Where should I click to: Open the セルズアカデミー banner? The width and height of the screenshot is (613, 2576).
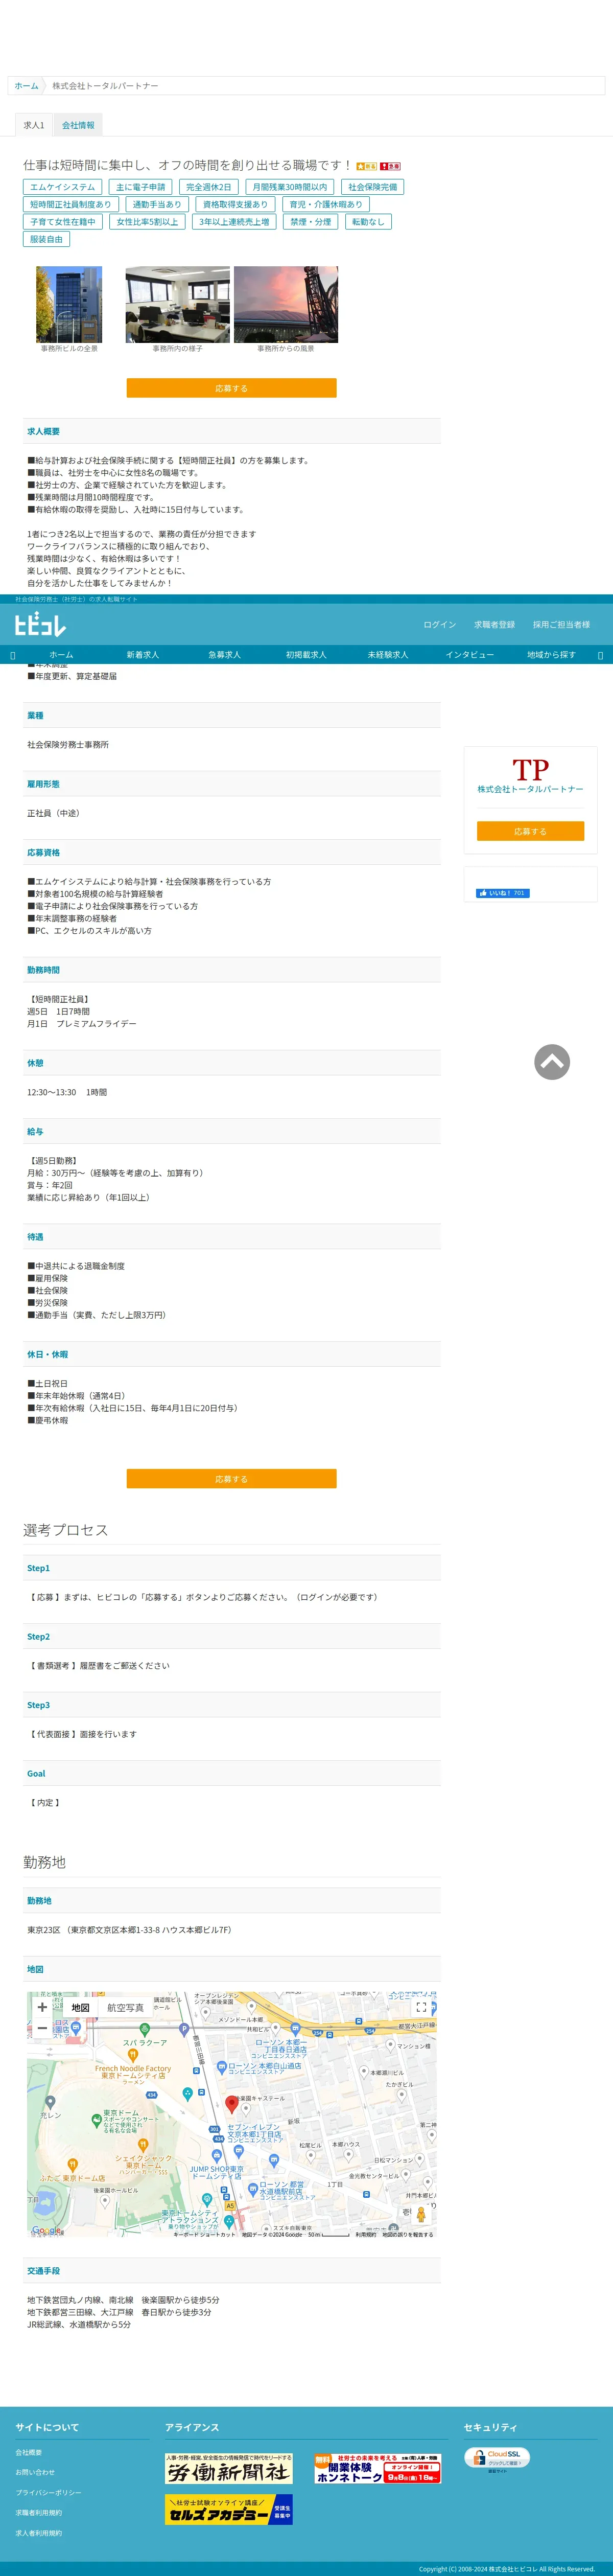coord(229,2509)
